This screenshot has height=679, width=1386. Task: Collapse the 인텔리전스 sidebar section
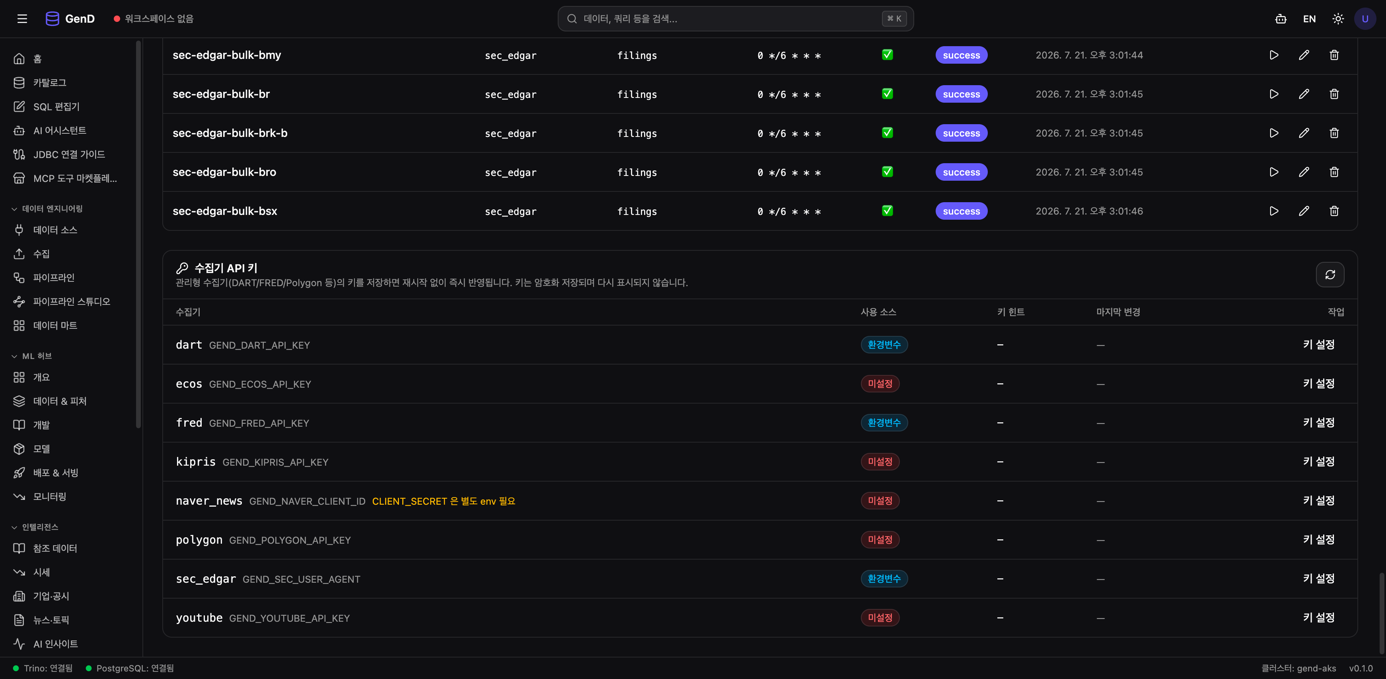coord(35,527)
